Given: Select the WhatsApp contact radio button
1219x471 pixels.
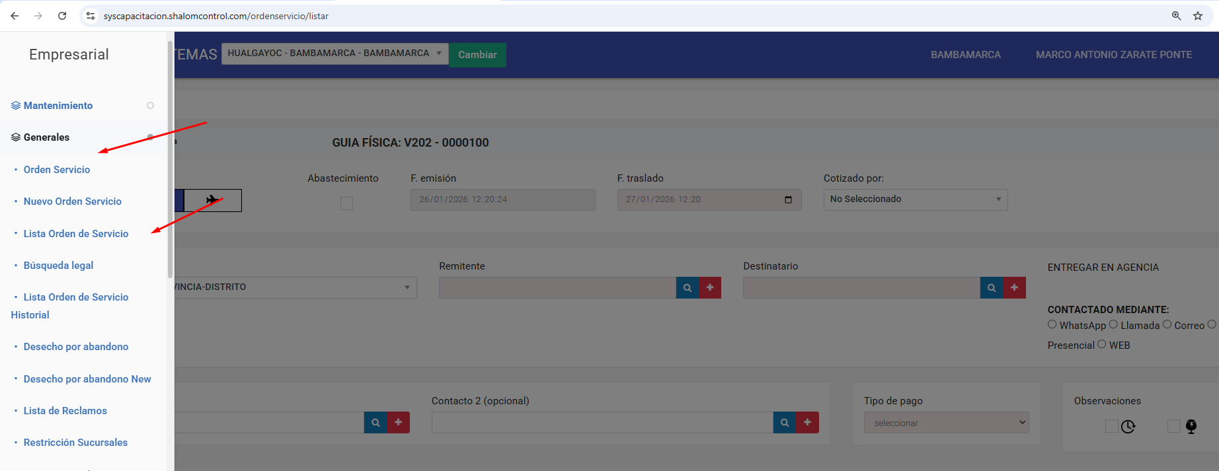Looking at the screenshot, I should [x=1052, y=324].
